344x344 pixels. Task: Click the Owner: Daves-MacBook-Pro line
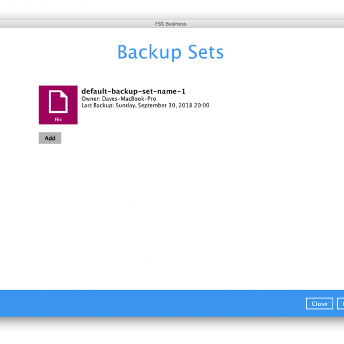119,99
